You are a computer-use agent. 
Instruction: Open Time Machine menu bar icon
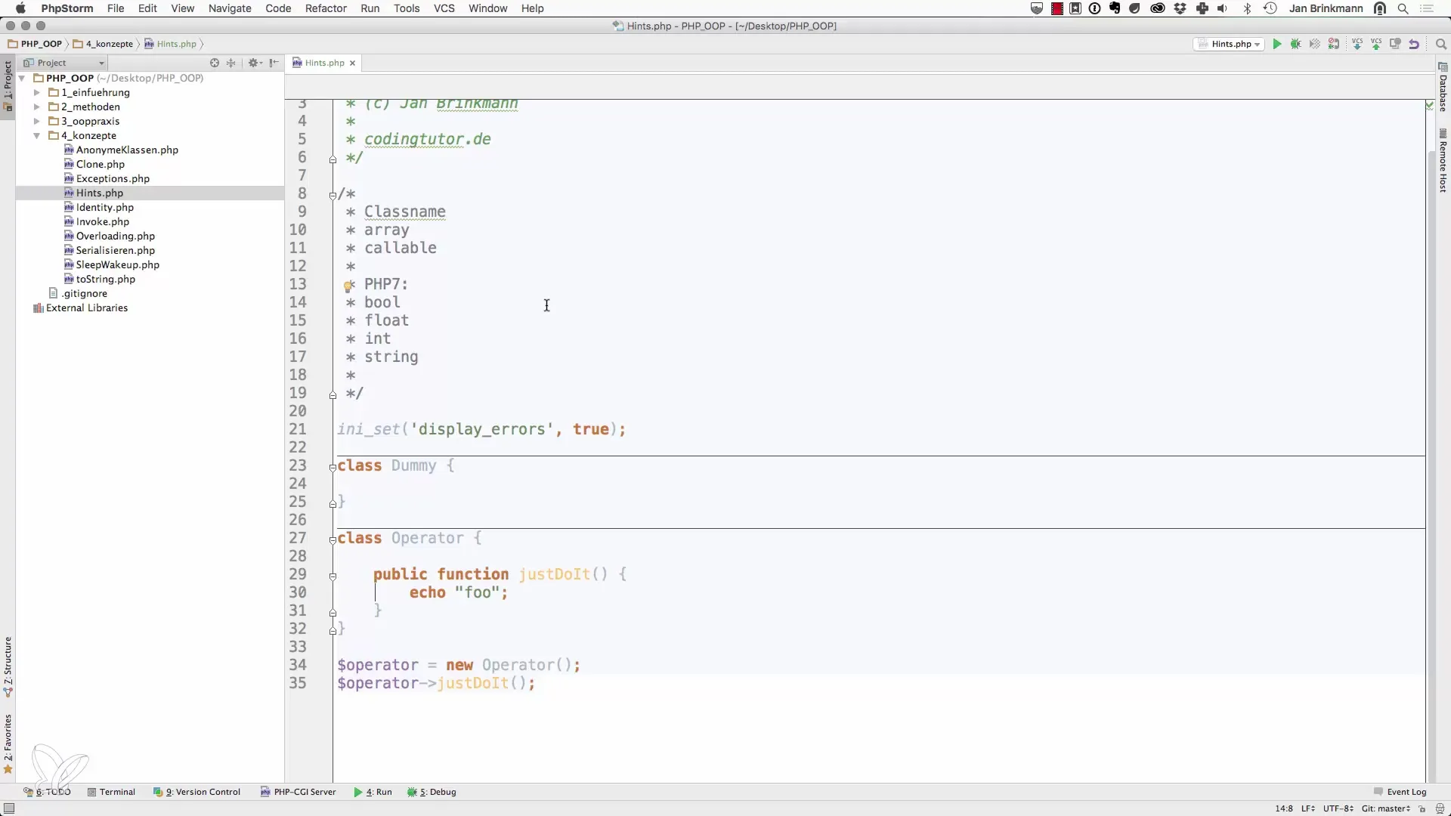tap(1270, 8)
